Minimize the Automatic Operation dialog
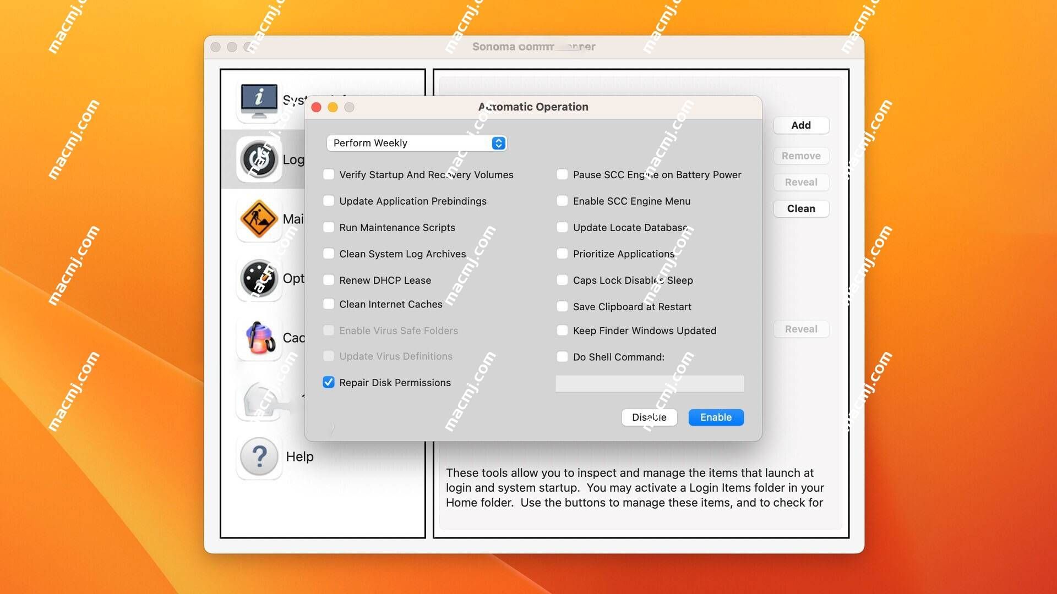1057x594 pixels. click(333, 107)
